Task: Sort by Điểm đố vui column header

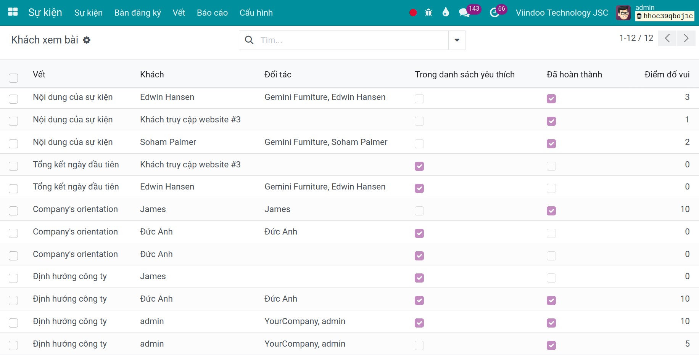Action: point(667,74)
